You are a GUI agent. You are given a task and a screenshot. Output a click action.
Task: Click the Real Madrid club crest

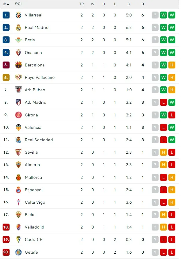(19, 27)
